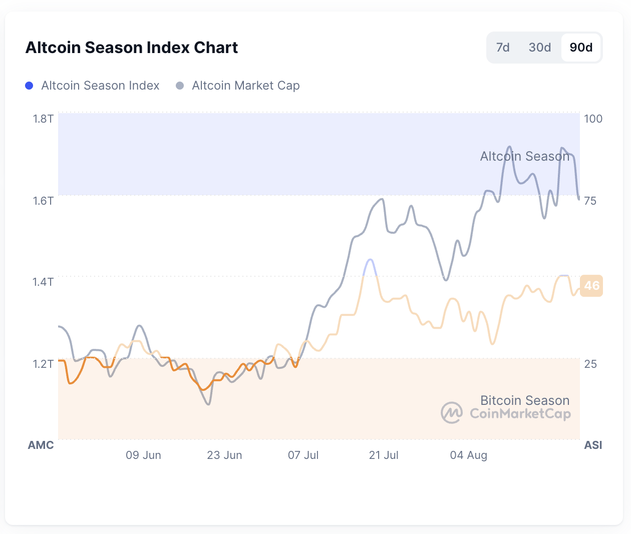
Task: Click the 04 Aug date marker
Action: tap(468, 455)
